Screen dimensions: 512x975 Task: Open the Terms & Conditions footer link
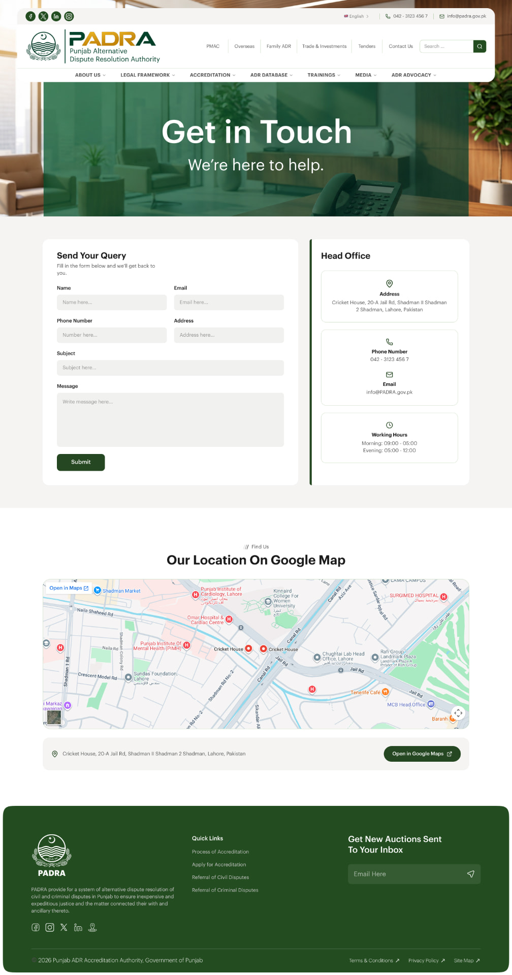[374, 961]
